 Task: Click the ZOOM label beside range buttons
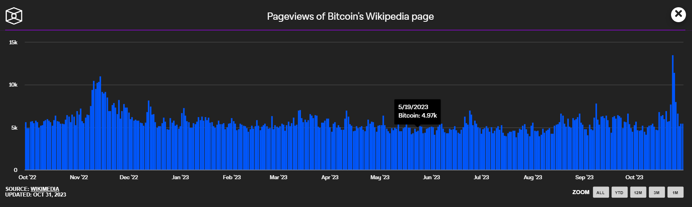click(580, 192)
